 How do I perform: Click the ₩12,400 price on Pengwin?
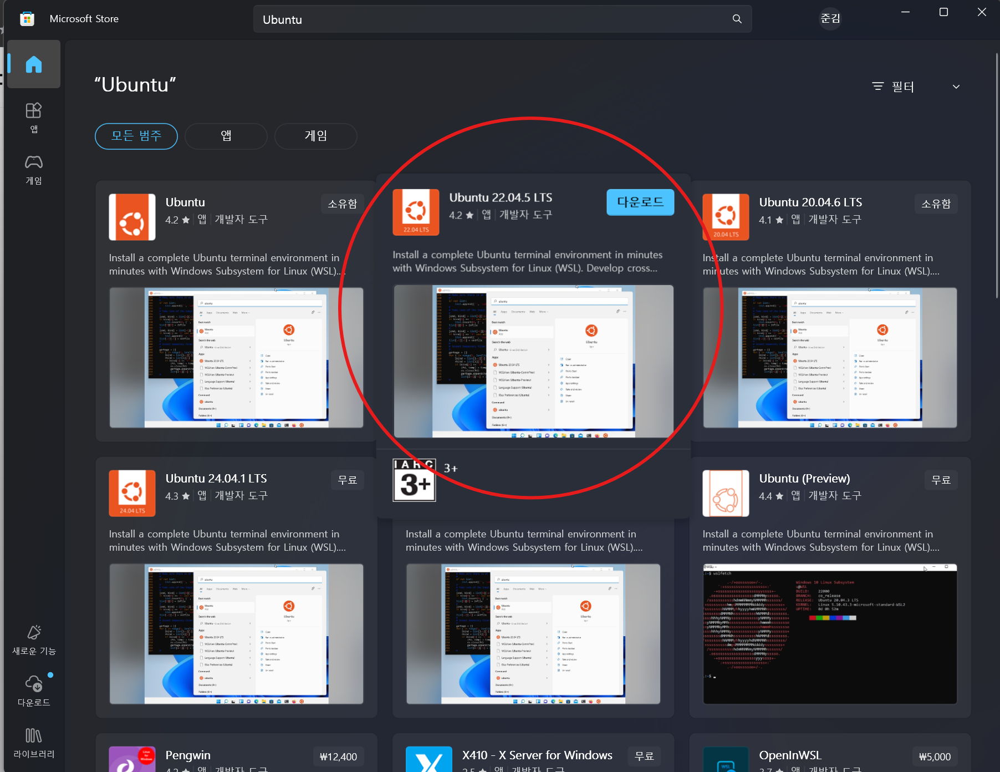[338, 756]
